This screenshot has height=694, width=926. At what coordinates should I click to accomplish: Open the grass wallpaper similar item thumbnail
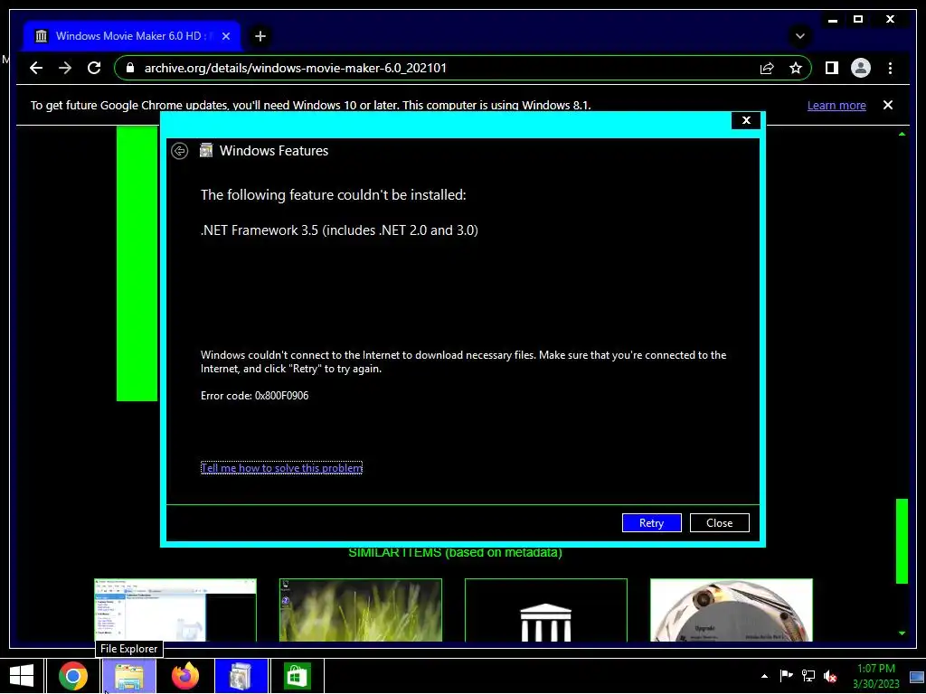tap(360, 610)
